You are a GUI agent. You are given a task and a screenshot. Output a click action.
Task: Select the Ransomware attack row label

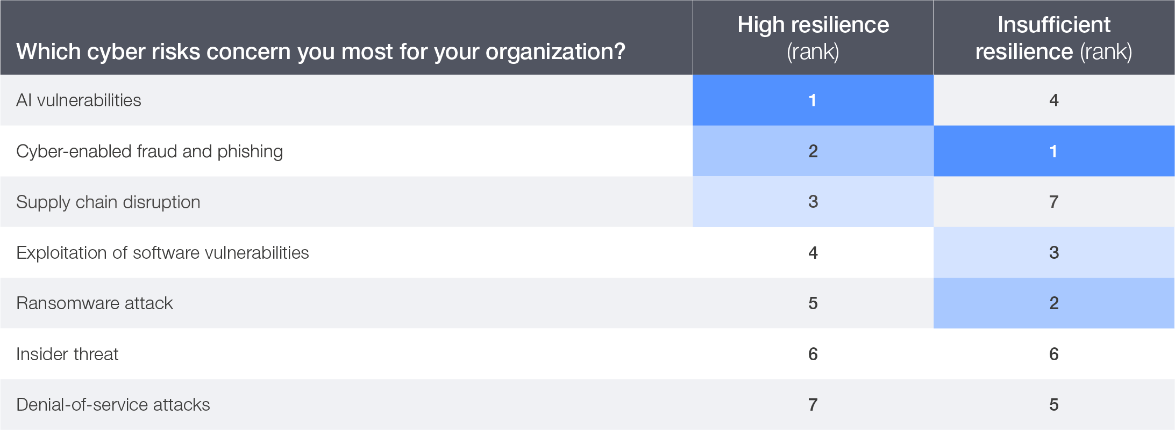pos(95,303)
